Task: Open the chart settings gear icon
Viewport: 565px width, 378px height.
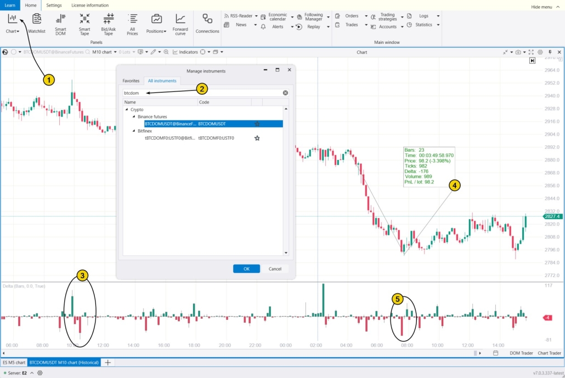Action: pyautogui.click(x=540, y=52)
